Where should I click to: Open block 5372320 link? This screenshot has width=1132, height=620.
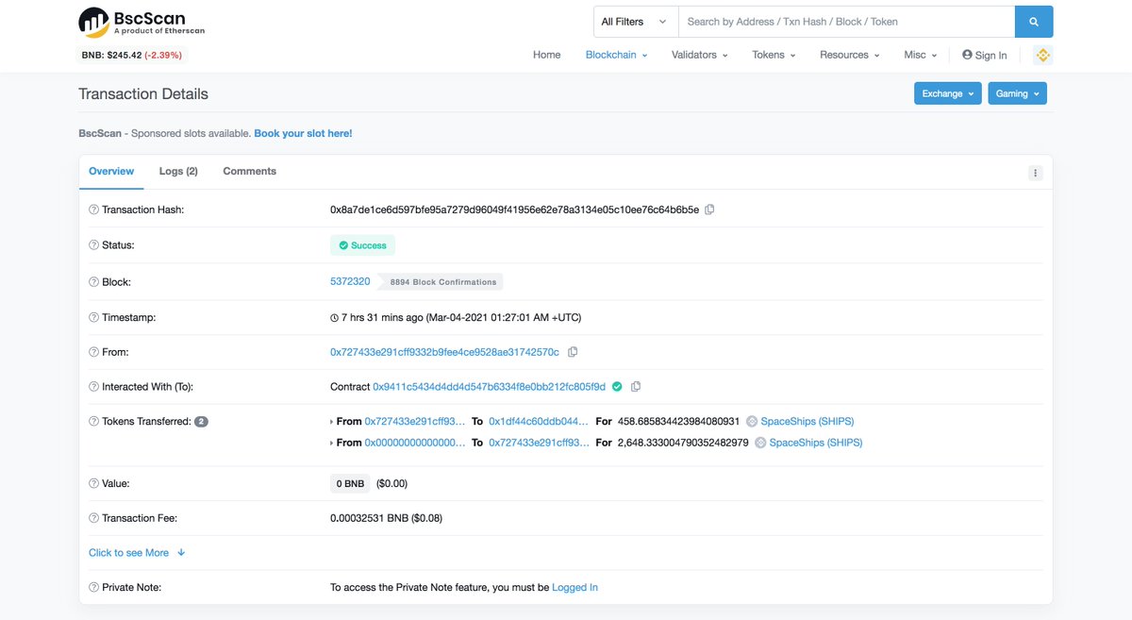(x=350, y=281)
